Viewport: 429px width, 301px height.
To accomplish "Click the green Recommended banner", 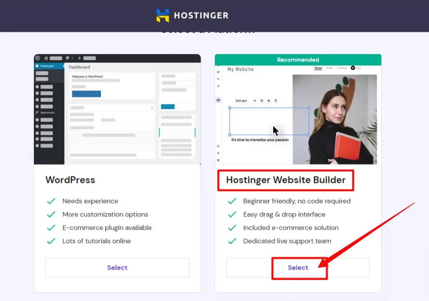I will [298, 59].
